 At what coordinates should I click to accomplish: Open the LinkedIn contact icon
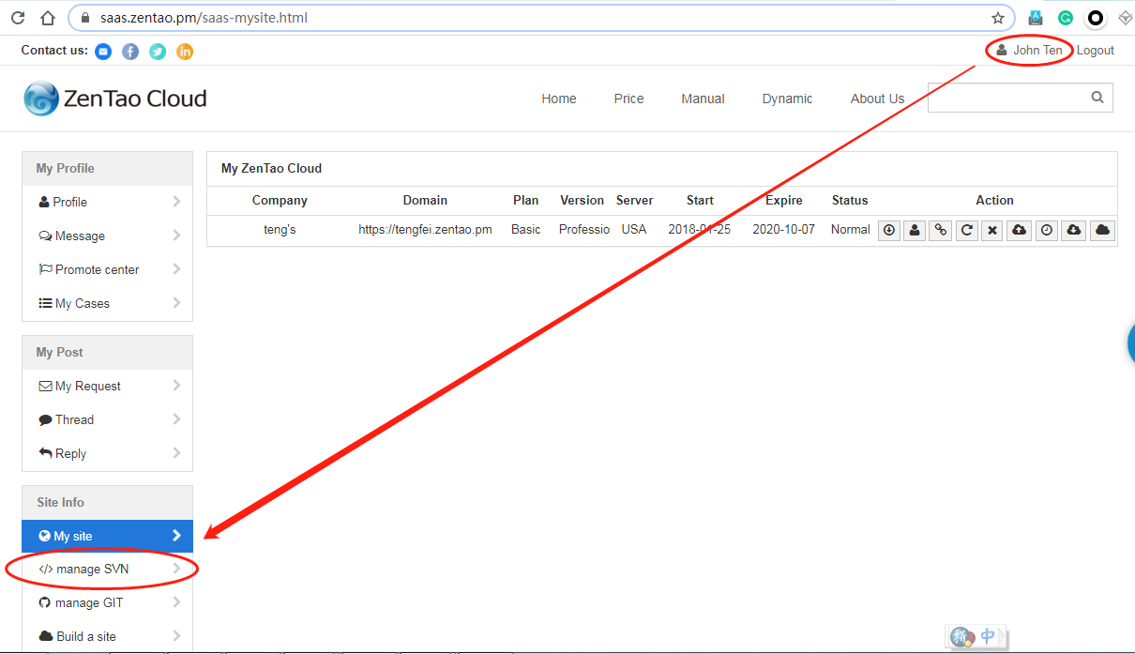(185, 51)
